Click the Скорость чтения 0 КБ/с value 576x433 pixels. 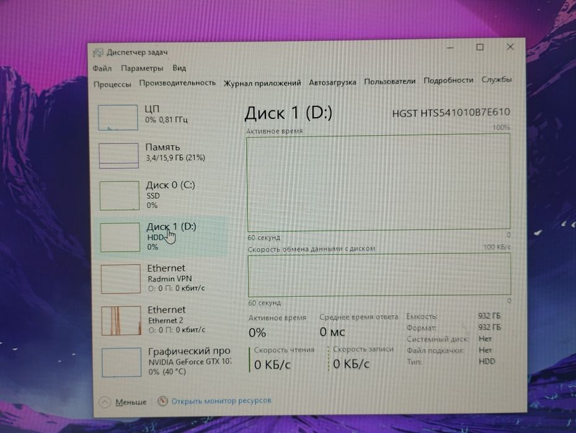click(272, 365)
